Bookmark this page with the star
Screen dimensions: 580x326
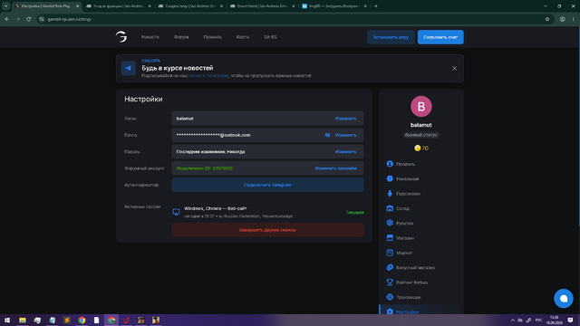547,19
